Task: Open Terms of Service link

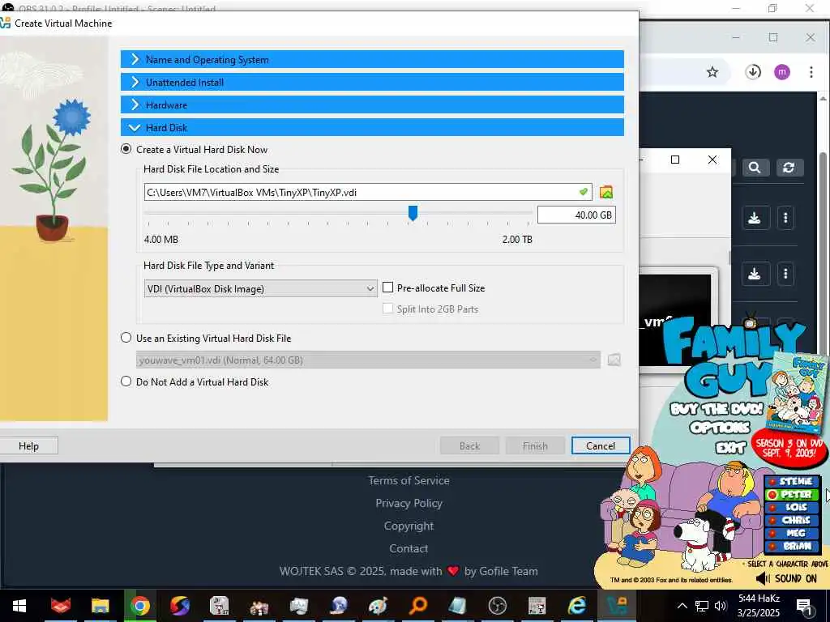Action: (409, 480)
